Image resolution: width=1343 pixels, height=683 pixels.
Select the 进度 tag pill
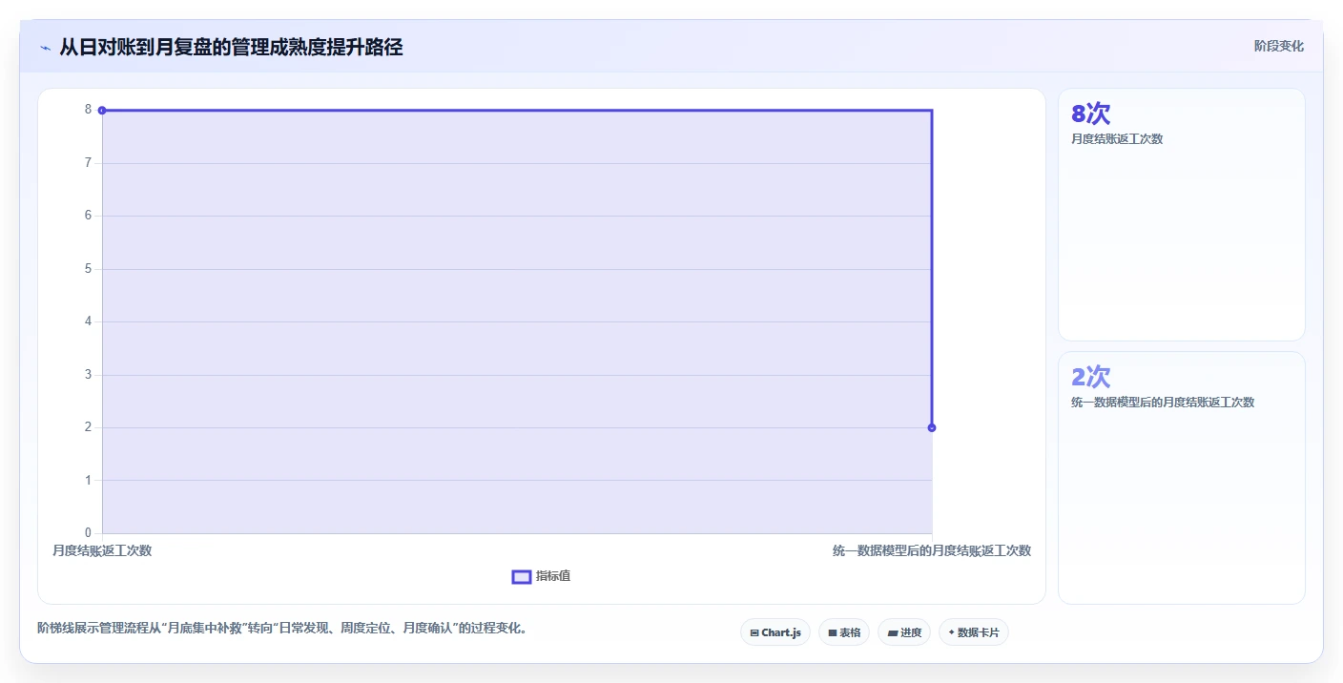click(x=904, y=632)
